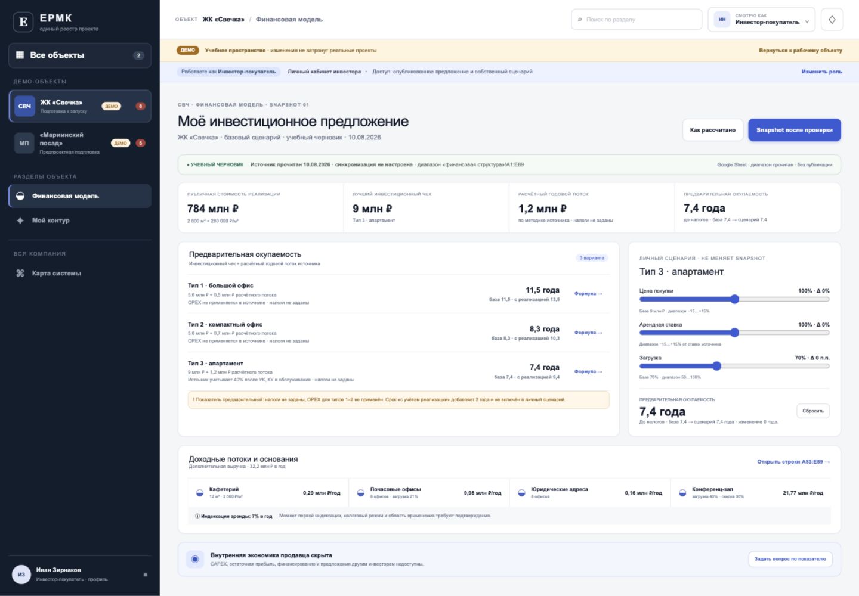Click the hidden seller economics circle icon
Viewport: 859px width, 596px height.
194,559
